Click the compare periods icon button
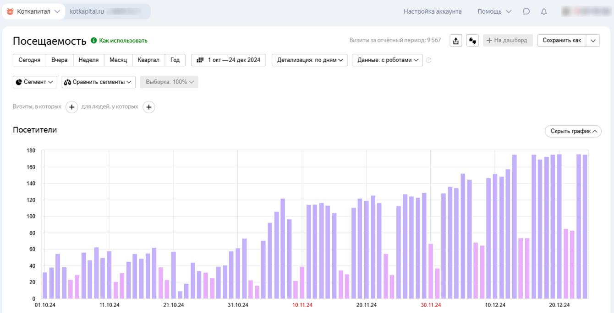 (472, 41)
